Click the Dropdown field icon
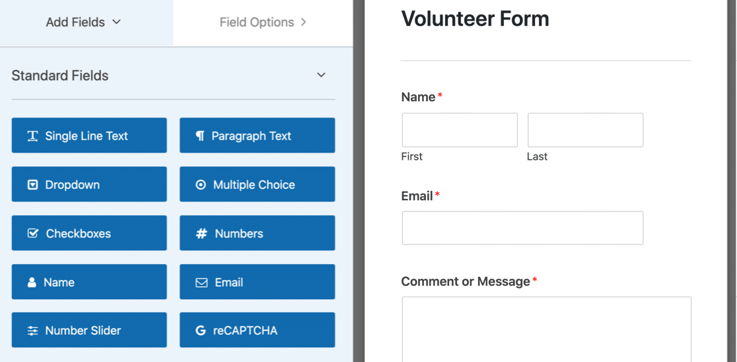Image resolution: width=737 pixels, height=362 pixels. point(32,185)
